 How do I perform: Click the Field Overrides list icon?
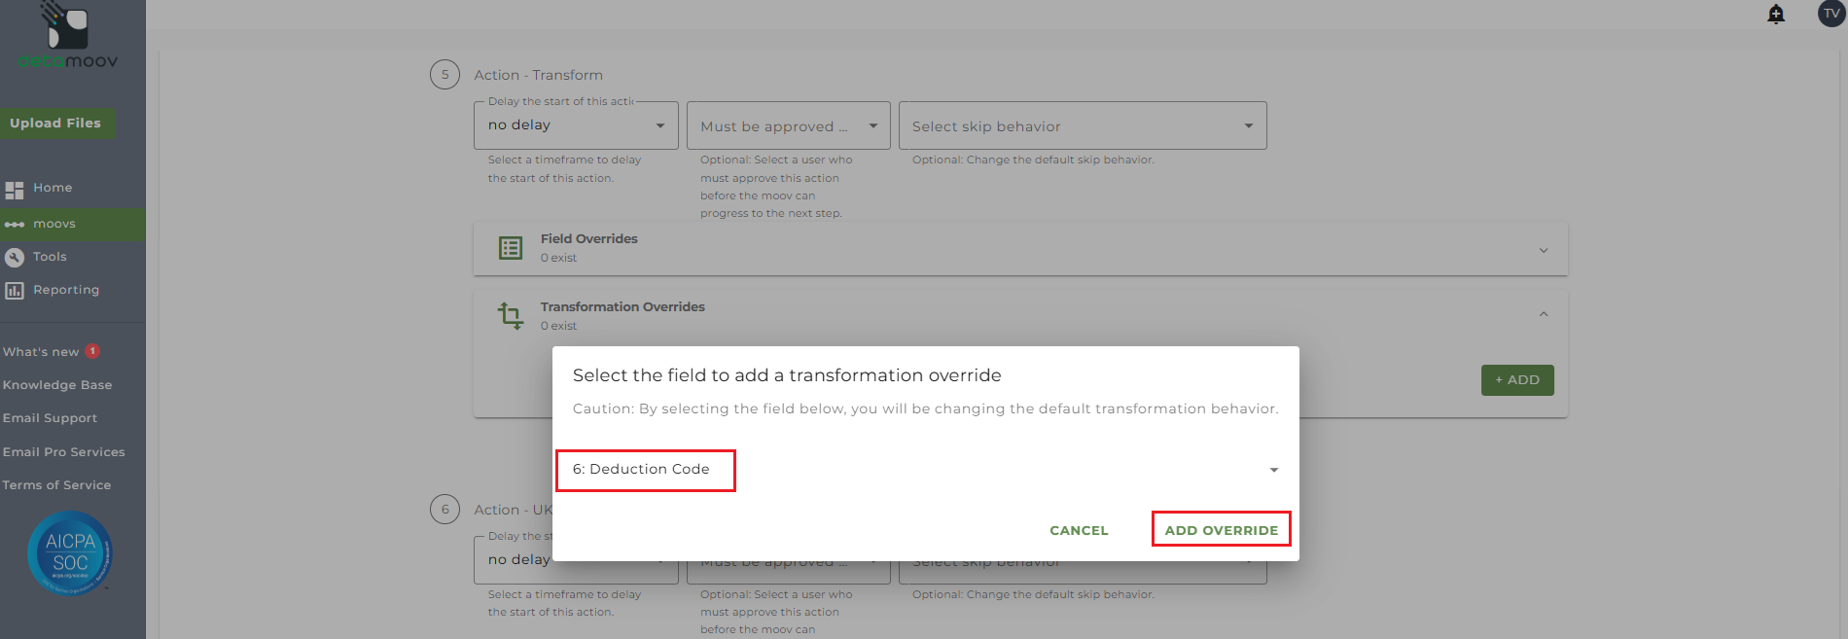(x=511, y=248)
